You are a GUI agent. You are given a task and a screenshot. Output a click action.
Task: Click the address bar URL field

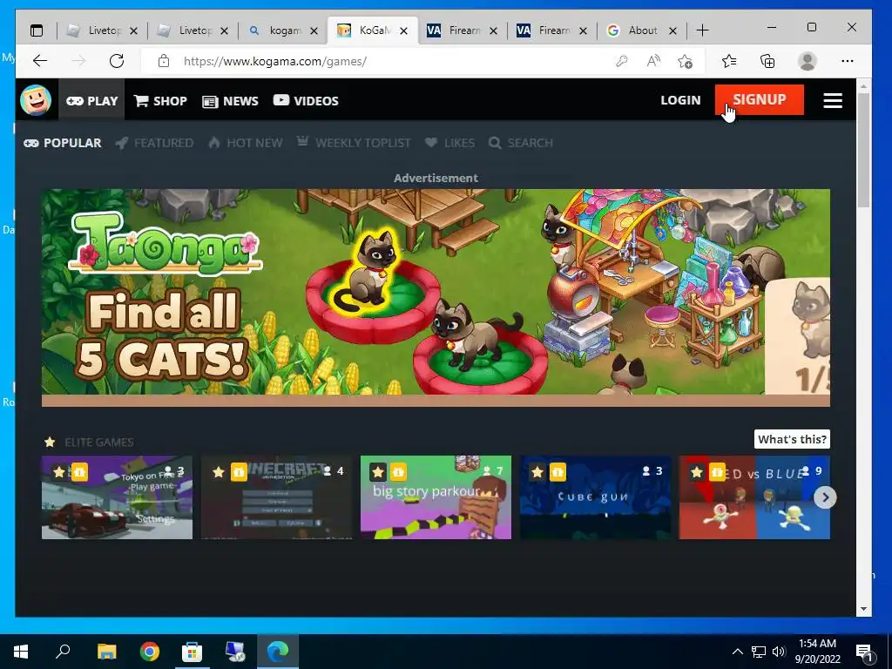[x=387, y=61]
